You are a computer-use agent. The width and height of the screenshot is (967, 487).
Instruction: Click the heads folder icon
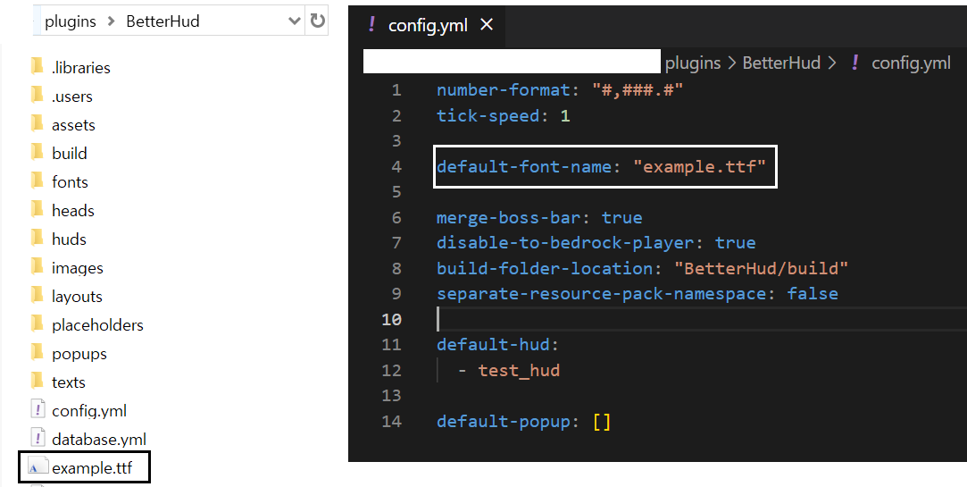click(x=37, y=209)
